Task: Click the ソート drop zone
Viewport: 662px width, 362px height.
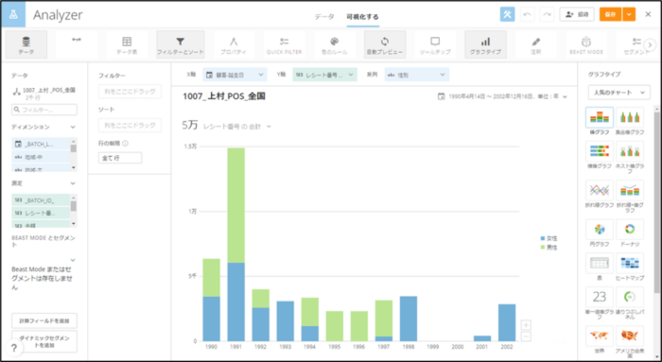Action: (130, 126)
